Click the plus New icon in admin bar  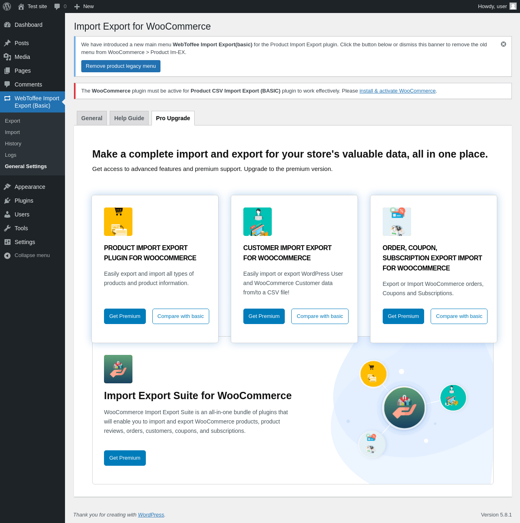tap(77, 6)
